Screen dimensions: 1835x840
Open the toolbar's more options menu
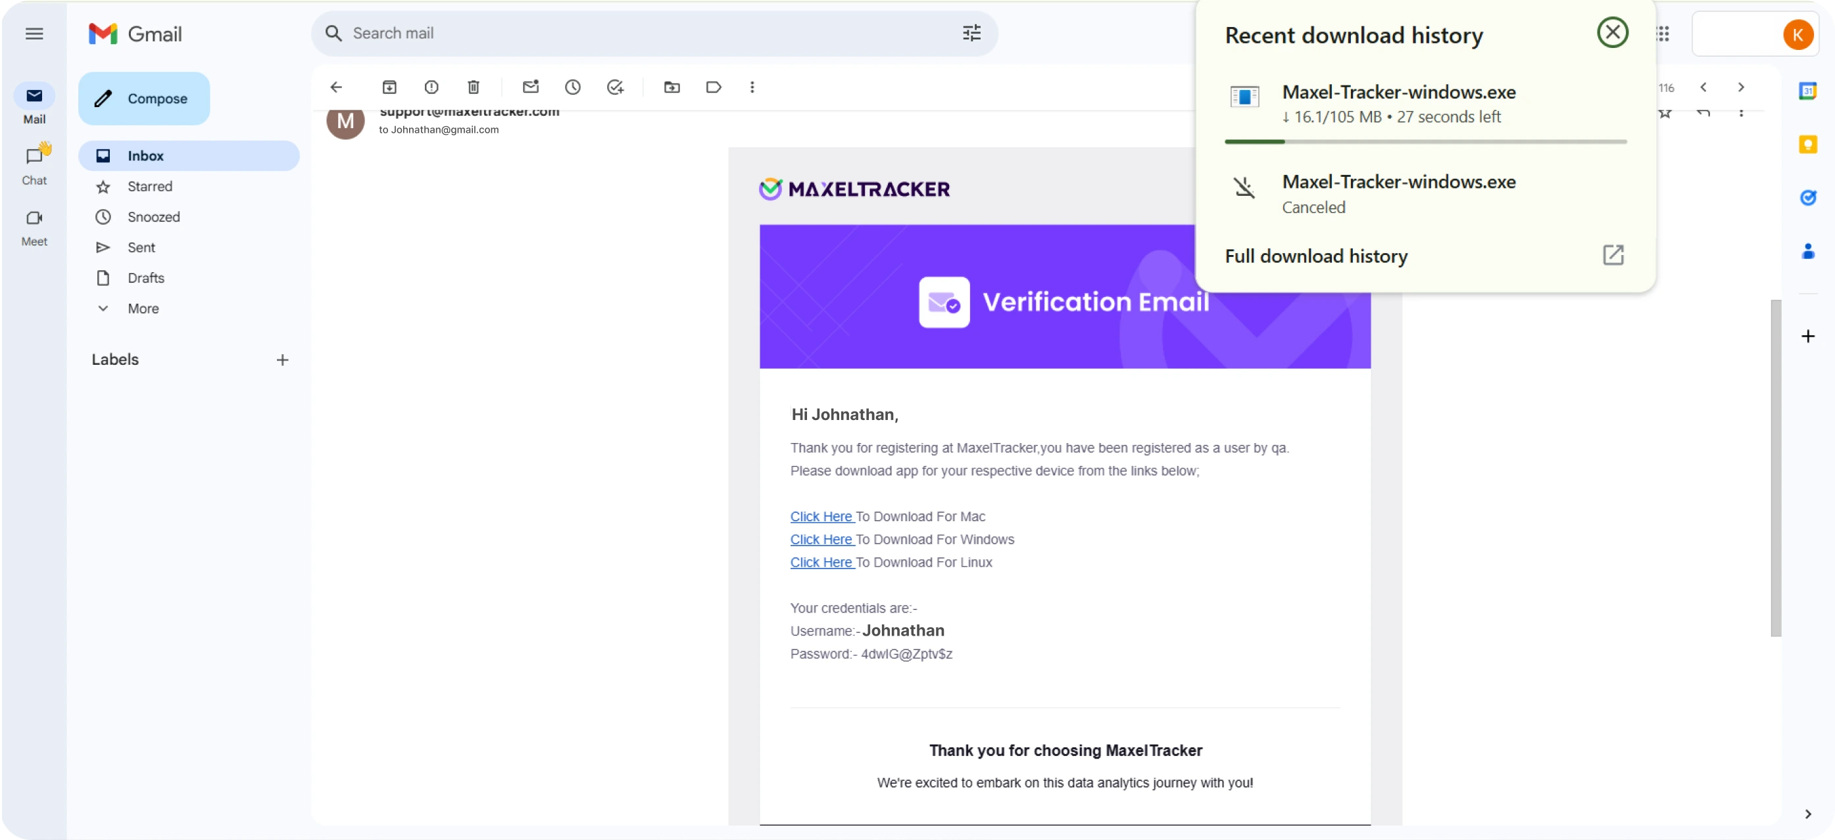click(x=752, y=87)
